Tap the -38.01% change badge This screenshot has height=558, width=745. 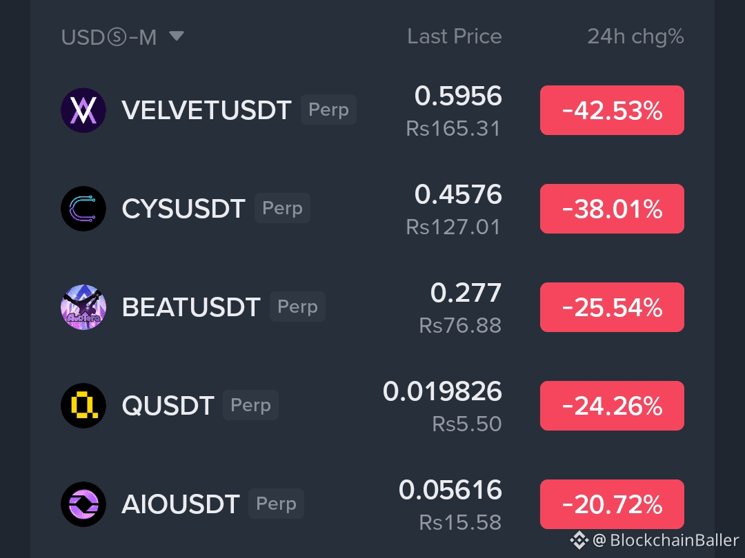[612, 209]
